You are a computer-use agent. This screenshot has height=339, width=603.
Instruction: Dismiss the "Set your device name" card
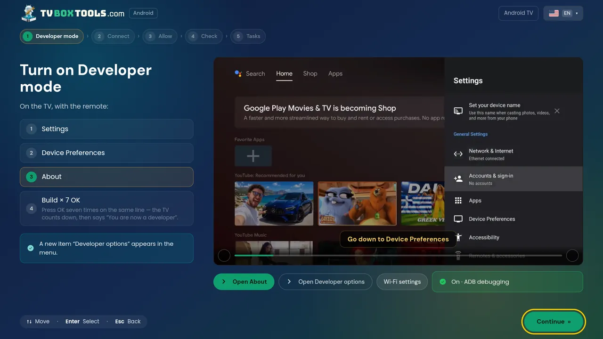click(557, 111)
